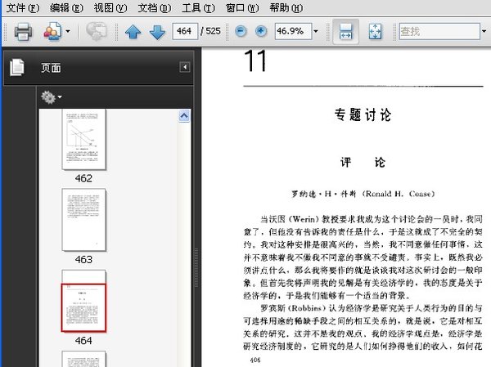Expand the collaborate icon dropdown arrow
The width and height of the screenshot is (491, 367).
(68, 31)
